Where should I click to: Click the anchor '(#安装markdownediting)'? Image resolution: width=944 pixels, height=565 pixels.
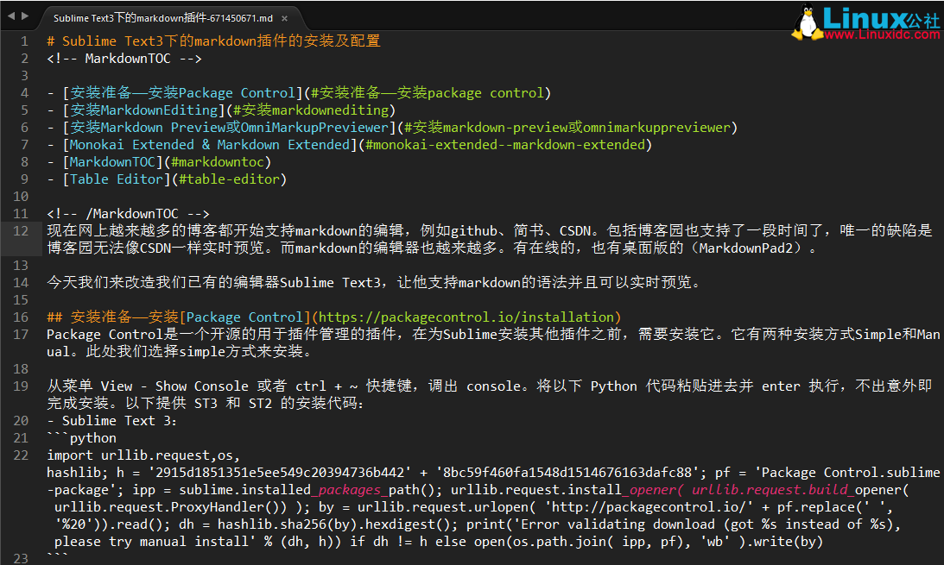pyautogui.click(x=311, y=110)
